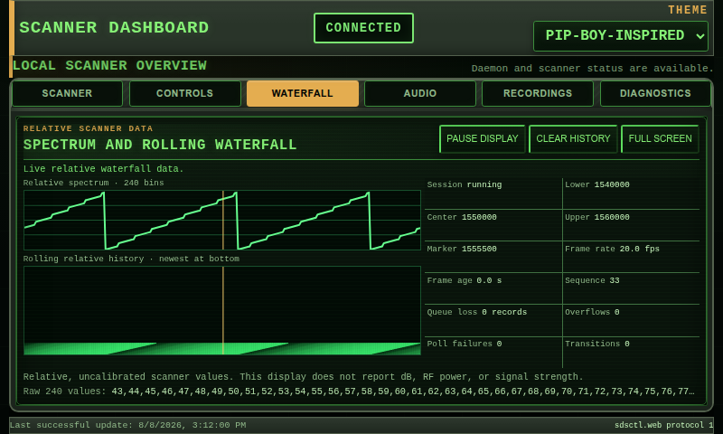This screenshot has height=434, width=723.
Task: Click the Pause Display button
Action: [483, 139]
